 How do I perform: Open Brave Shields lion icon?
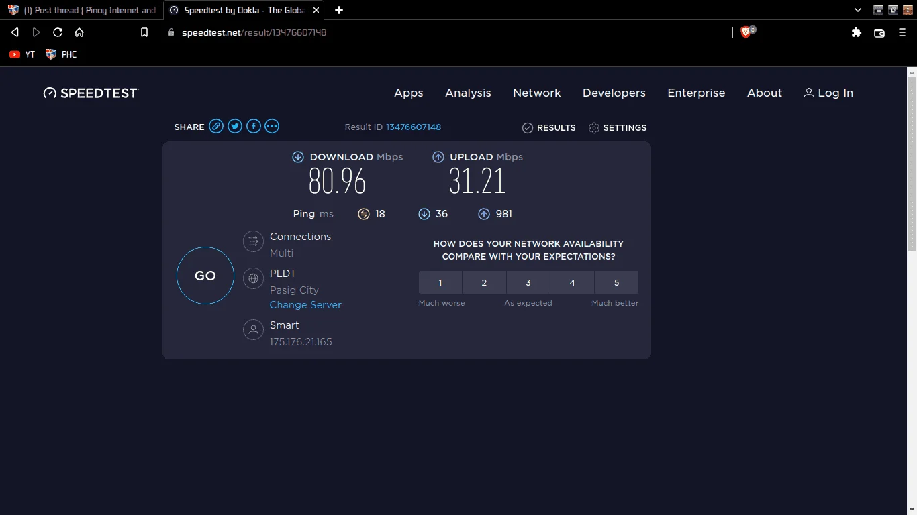(x=746, y=32)
